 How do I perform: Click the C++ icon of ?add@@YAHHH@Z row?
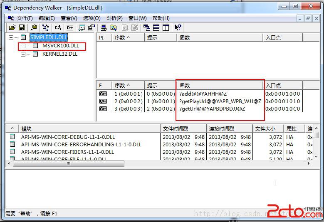point(103,94)
